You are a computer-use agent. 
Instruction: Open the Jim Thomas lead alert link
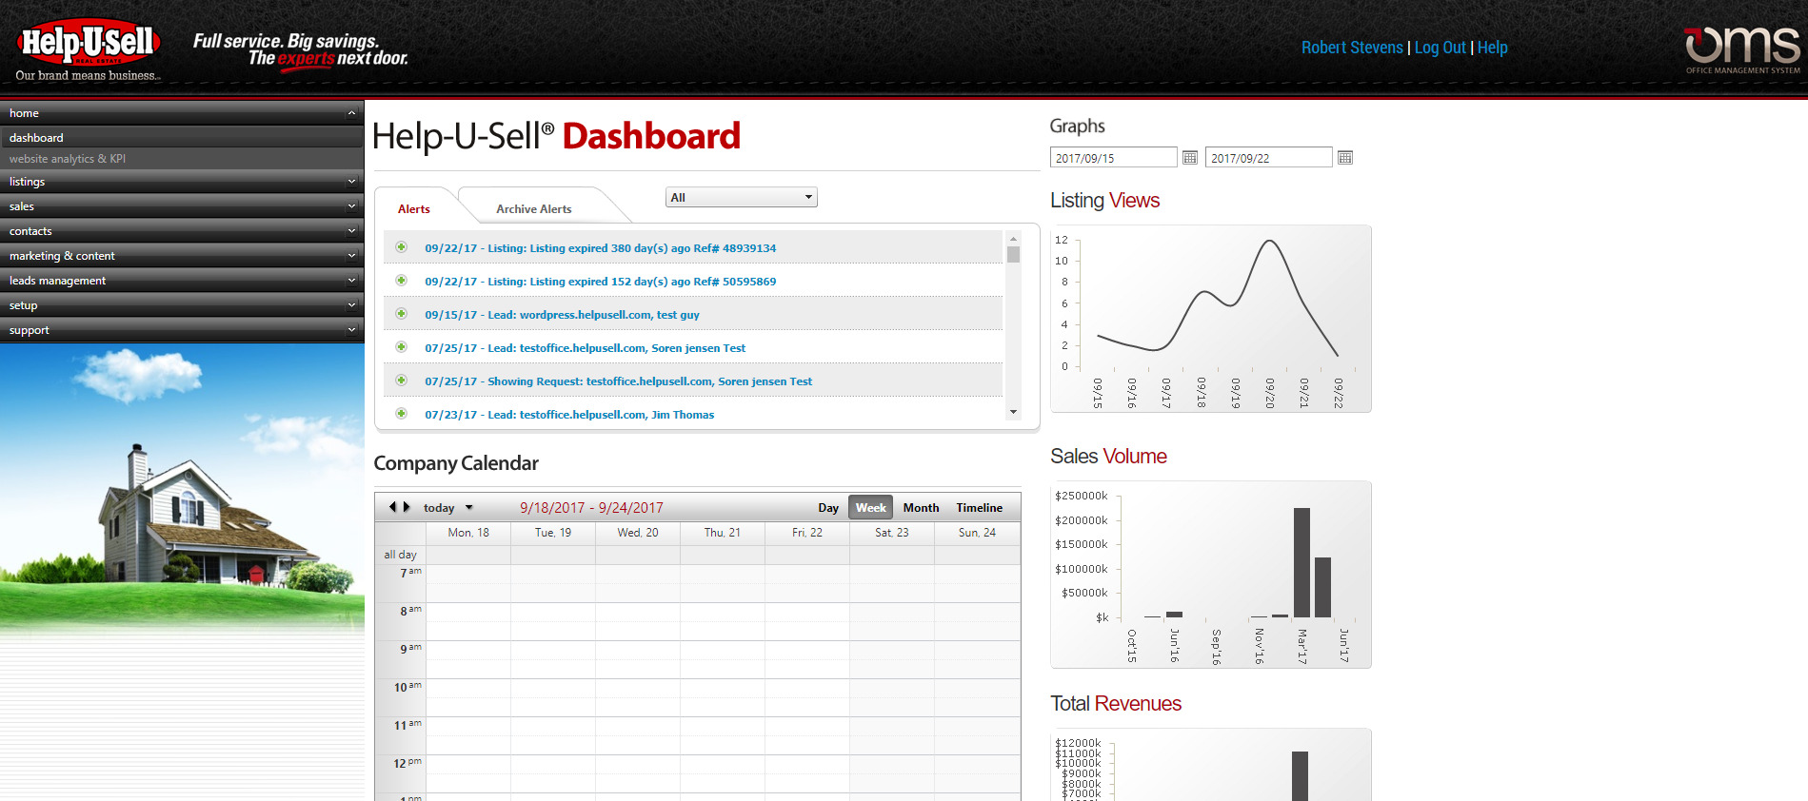click(569, 415)
